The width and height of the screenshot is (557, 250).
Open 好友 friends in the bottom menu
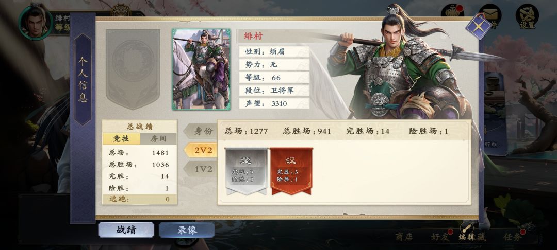(x=440, y=237)
